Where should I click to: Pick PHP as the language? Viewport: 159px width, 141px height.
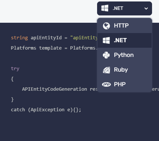point(125,84)
